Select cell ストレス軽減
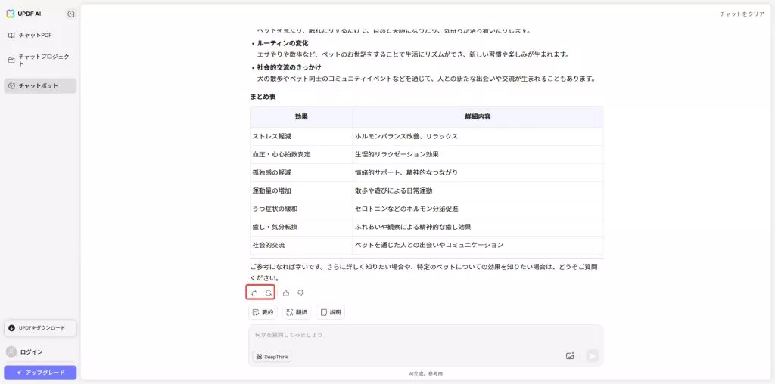775x384 pixels. pyautogui.click(x=301, y=136)
